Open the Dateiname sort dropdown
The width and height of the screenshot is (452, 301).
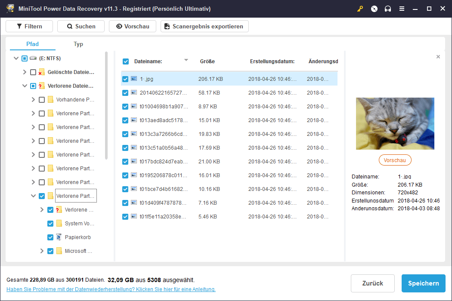pyautogui.click(x=186, y=60)
